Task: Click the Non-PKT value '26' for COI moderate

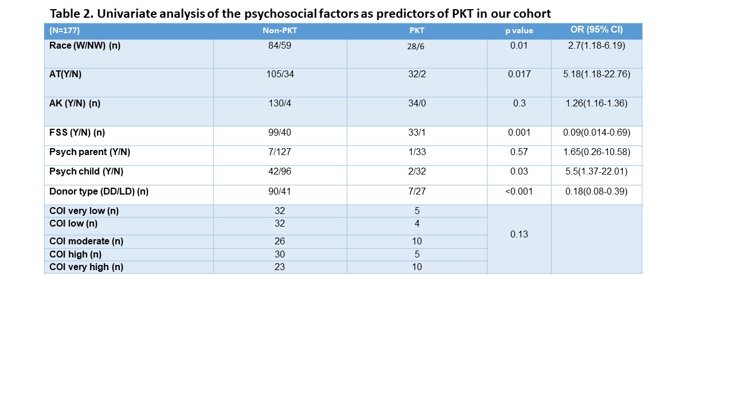Action: pos(280,241)
